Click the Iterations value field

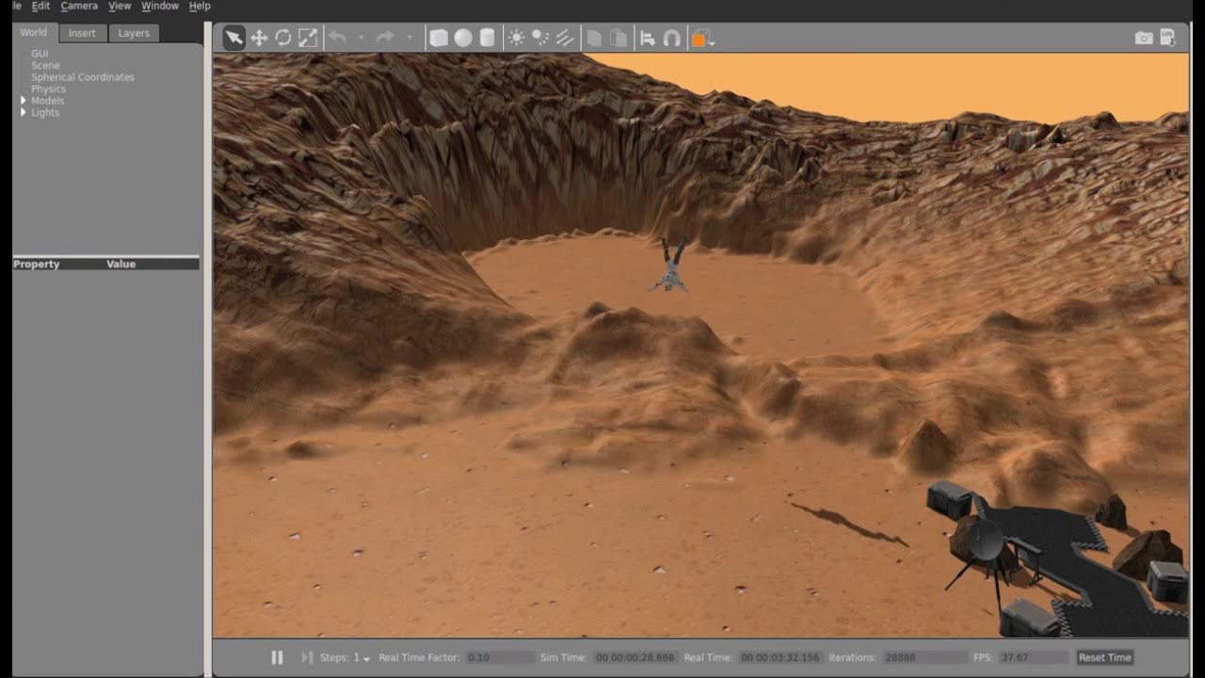click(925, 657)
